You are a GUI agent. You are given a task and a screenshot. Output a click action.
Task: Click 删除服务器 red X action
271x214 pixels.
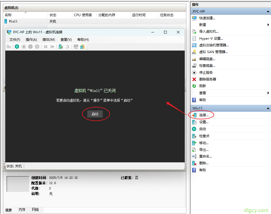(208, 79)
